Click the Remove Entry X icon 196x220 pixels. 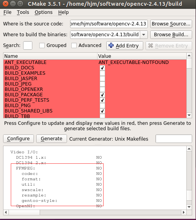click(x=151, y=45)
